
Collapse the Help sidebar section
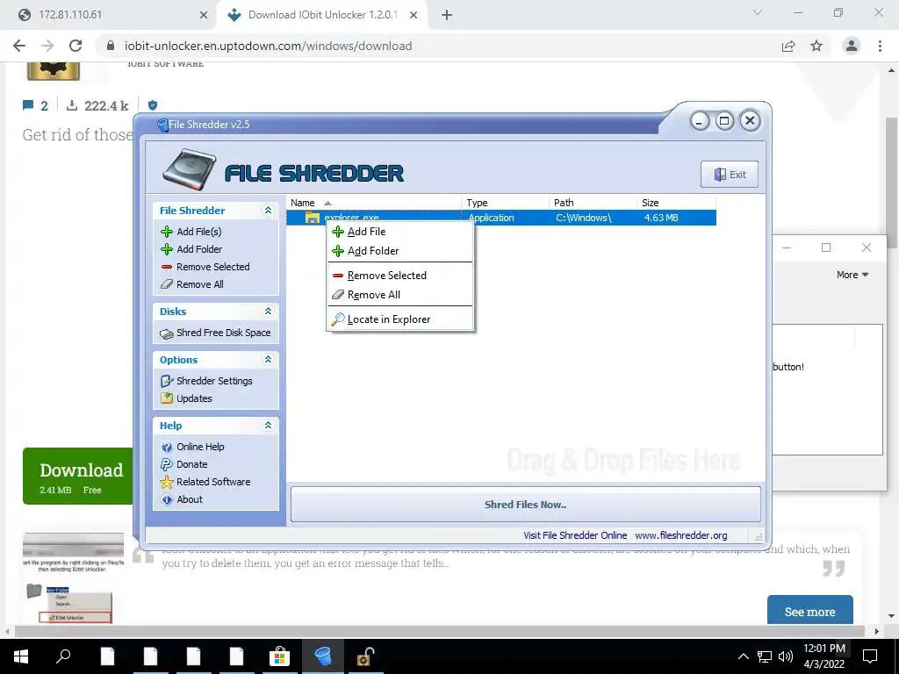coord(268,426)
